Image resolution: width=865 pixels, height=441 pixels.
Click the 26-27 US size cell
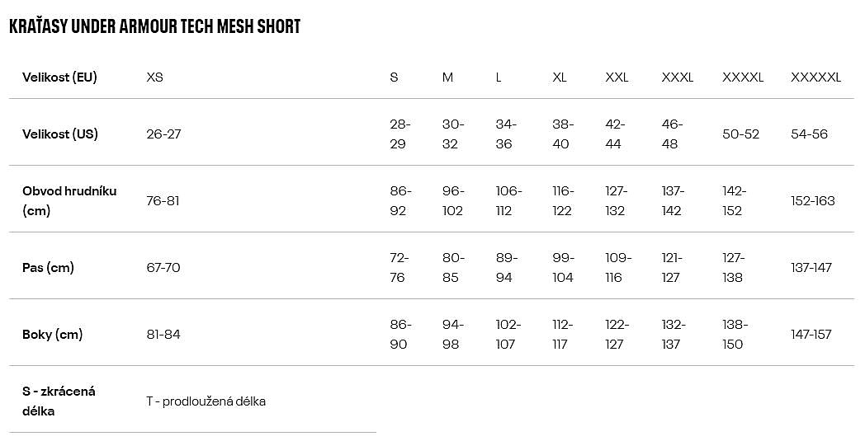tap(163, 134)
